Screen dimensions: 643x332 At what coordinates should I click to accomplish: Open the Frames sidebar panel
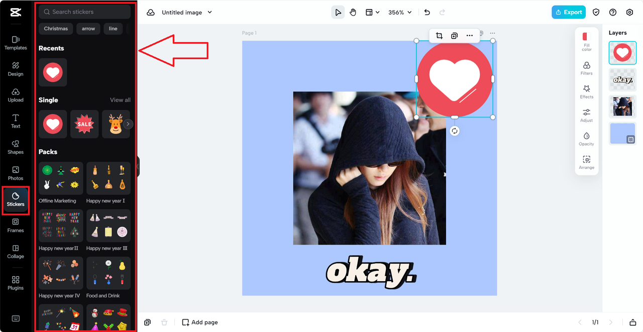point(16,226)
